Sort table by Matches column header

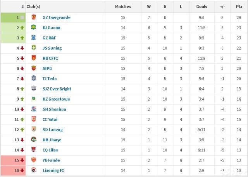123,7
